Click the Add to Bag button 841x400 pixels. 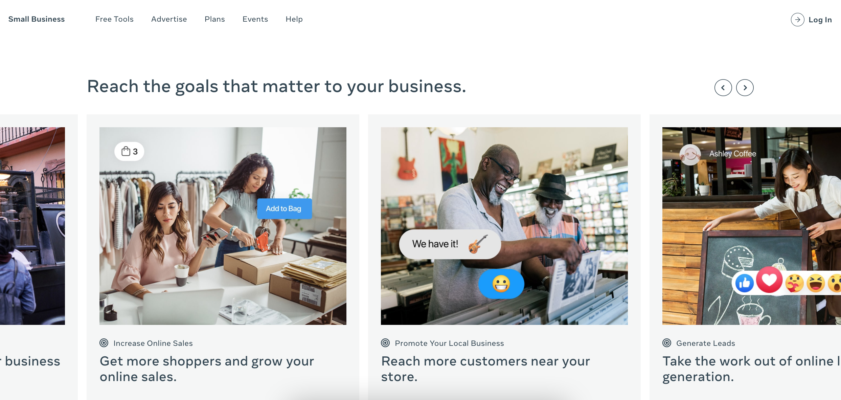284,208
